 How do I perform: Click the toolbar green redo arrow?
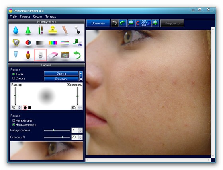(x=123, y=23)
